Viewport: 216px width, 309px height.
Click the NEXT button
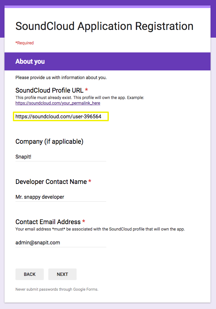pos(62,274)
